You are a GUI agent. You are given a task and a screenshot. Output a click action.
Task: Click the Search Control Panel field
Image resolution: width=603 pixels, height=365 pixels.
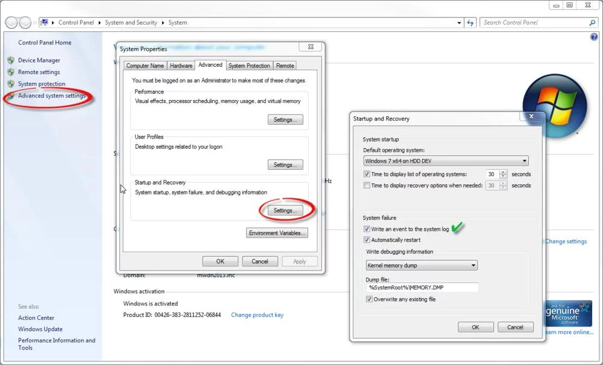tap(534, 23)
